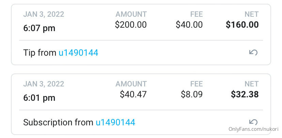Click the 'Tip from' label text
This screenshot has width=282, height=138.
40,53
